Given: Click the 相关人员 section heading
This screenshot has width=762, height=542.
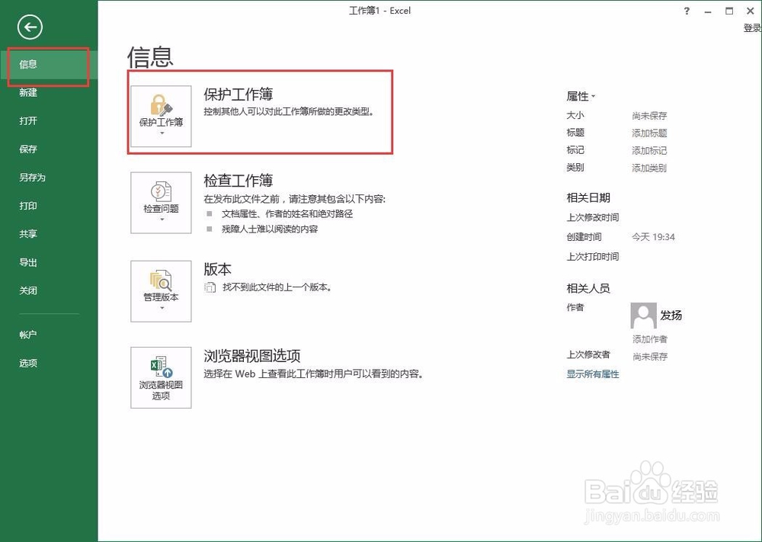Looking at the screenshot, I should click(588, 288).
